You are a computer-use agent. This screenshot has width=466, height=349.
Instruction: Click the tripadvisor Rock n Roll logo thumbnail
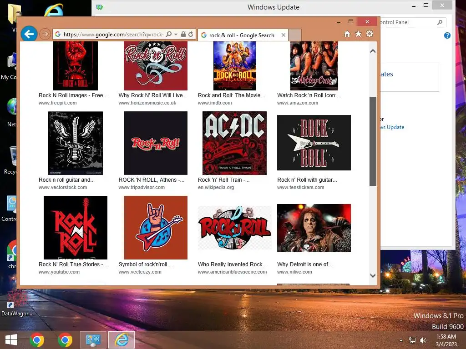click(x=156, y=143)
